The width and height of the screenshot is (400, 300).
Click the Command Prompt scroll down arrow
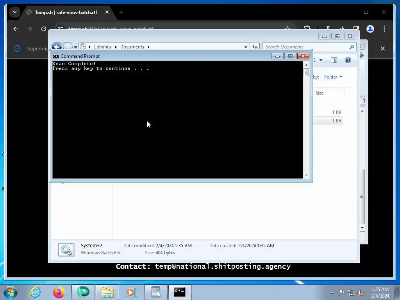click(x=306, y=175)
